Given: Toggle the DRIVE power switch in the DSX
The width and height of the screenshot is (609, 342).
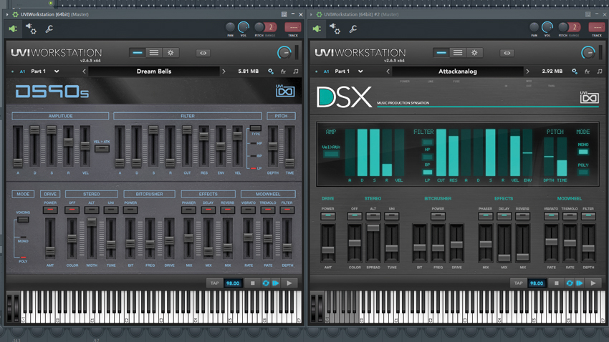Looking at the screenshot, I should click(x=328, y=216).
